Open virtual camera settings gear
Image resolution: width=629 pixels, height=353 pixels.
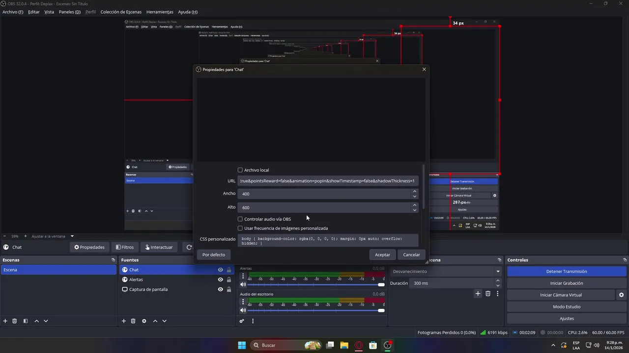[621, 295]
